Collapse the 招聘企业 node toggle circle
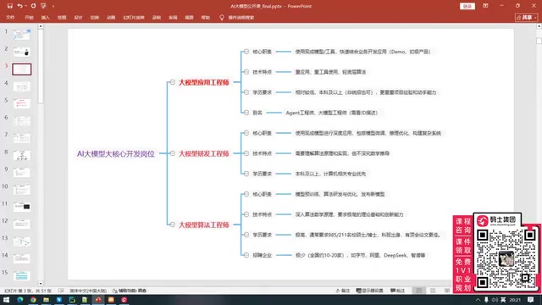The image size is (542, 305). pos(246,255)
